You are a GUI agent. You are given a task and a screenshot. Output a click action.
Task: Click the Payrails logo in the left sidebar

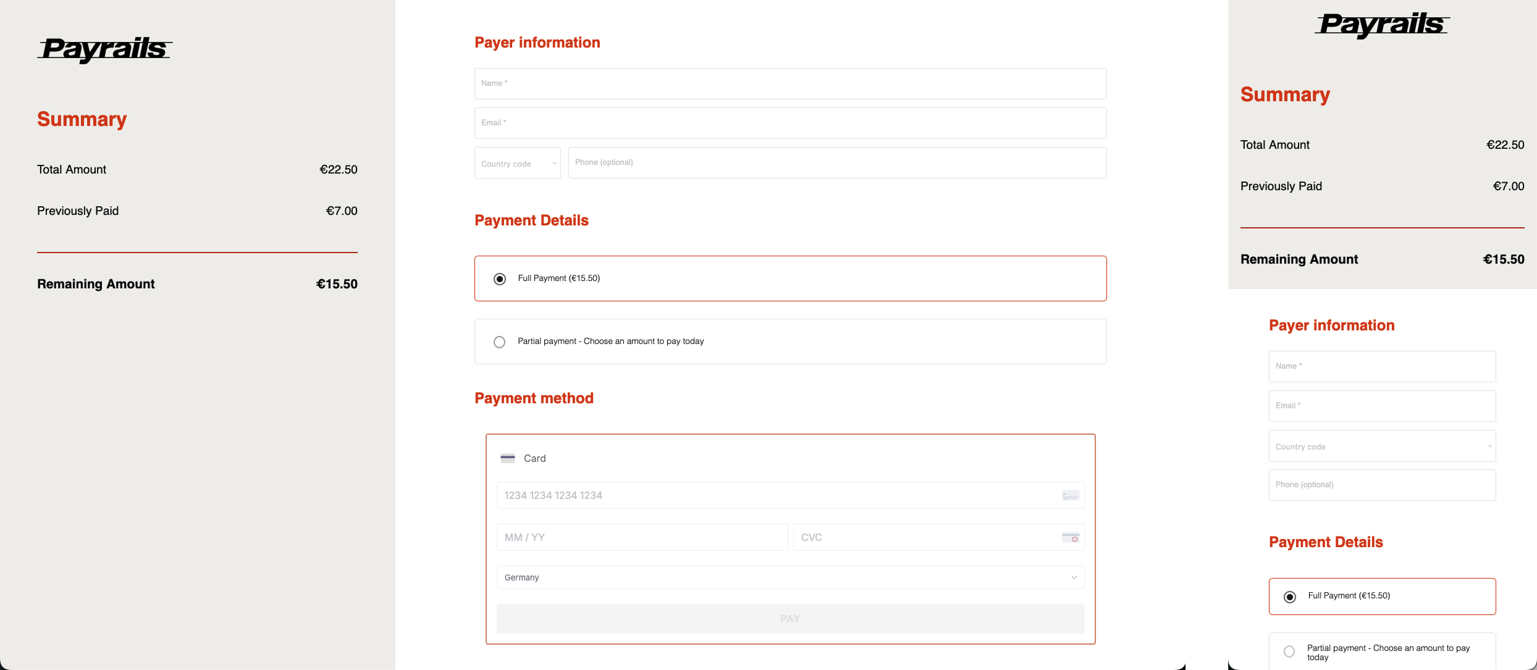[104, 49]
